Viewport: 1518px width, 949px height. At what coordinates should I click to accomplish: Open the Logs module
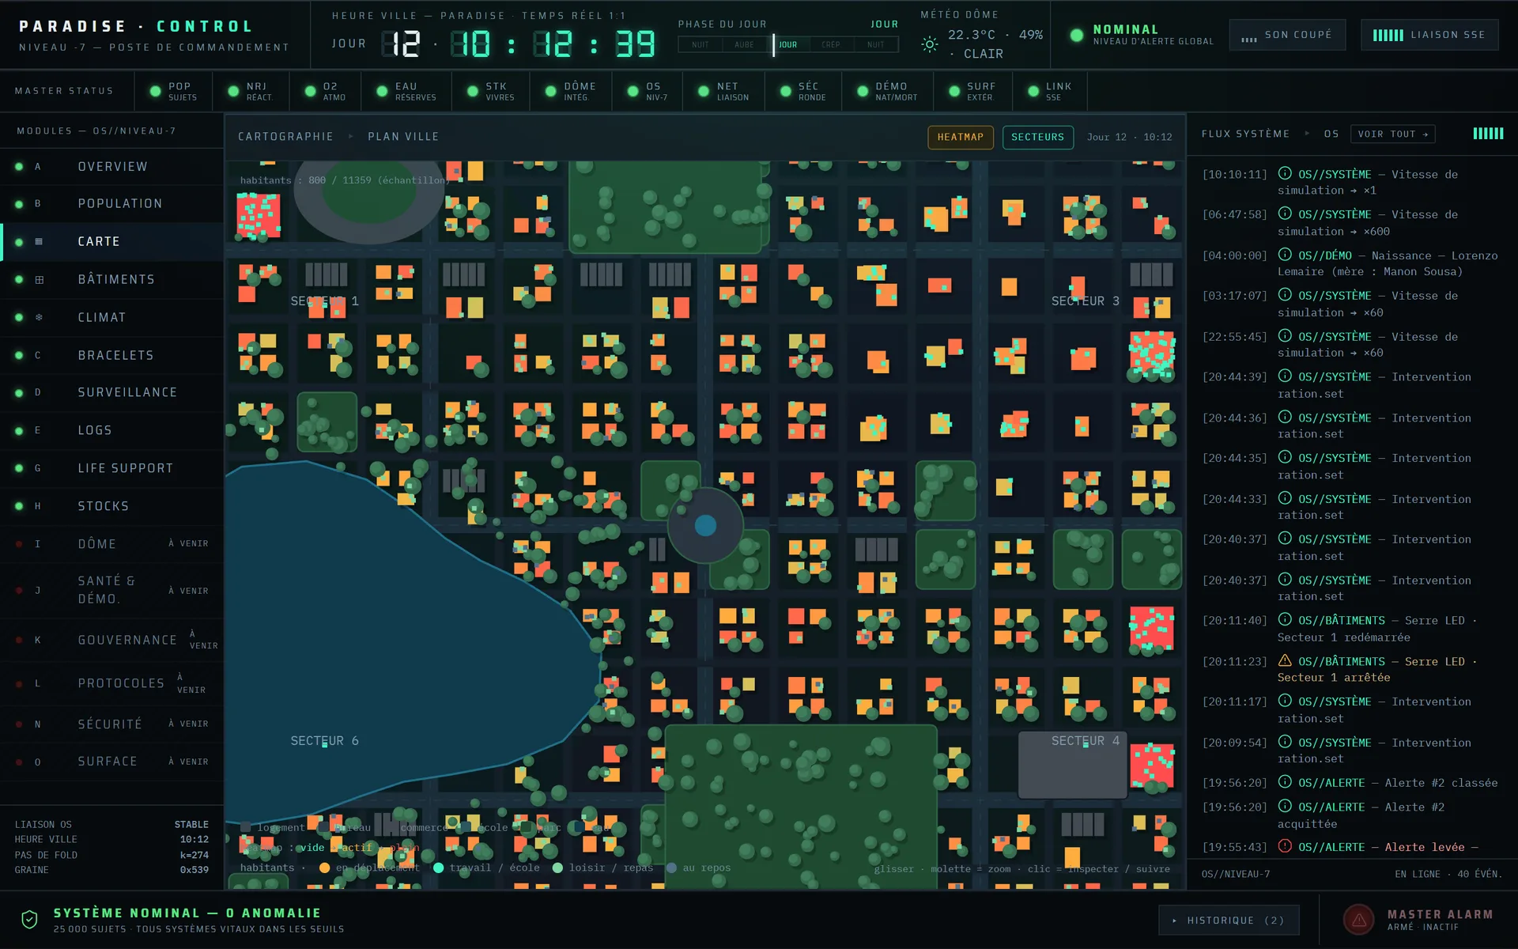[x=111, y=430]
